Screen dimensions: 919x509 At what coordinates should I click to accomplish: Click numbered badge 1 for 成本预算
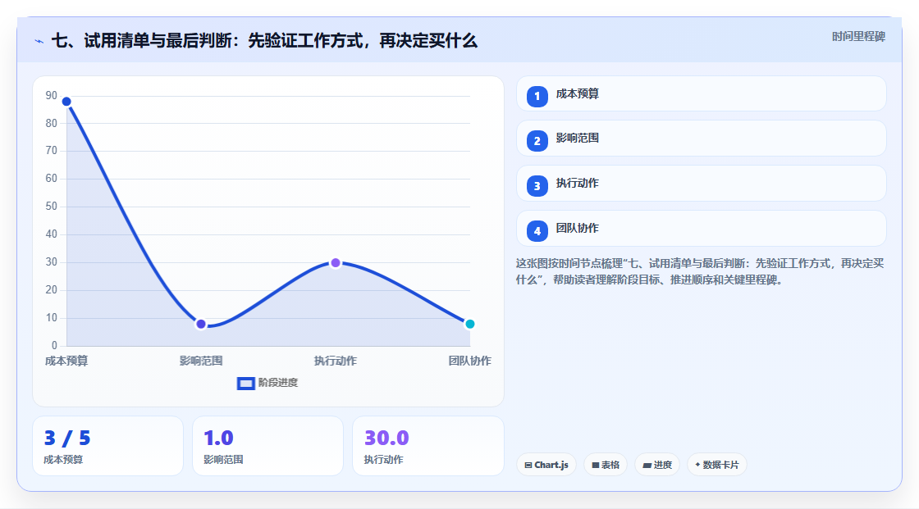tap(537, 97)
